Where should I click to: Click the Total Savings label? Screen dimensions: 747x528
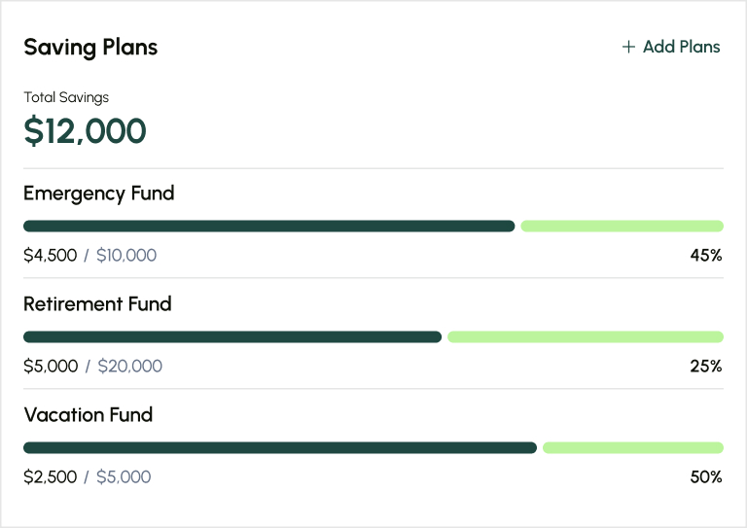(66, 97)
